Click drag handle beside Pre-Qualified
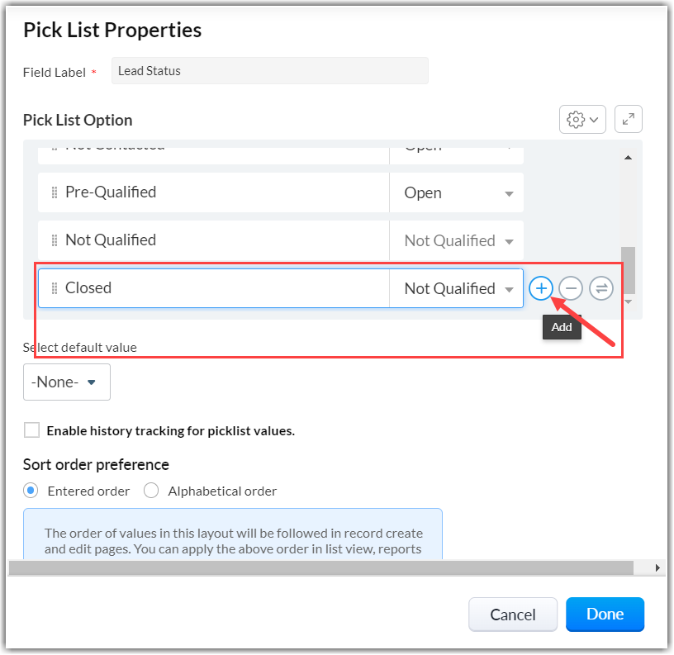Viewport: 674px width, 655px height. (55, 192)
